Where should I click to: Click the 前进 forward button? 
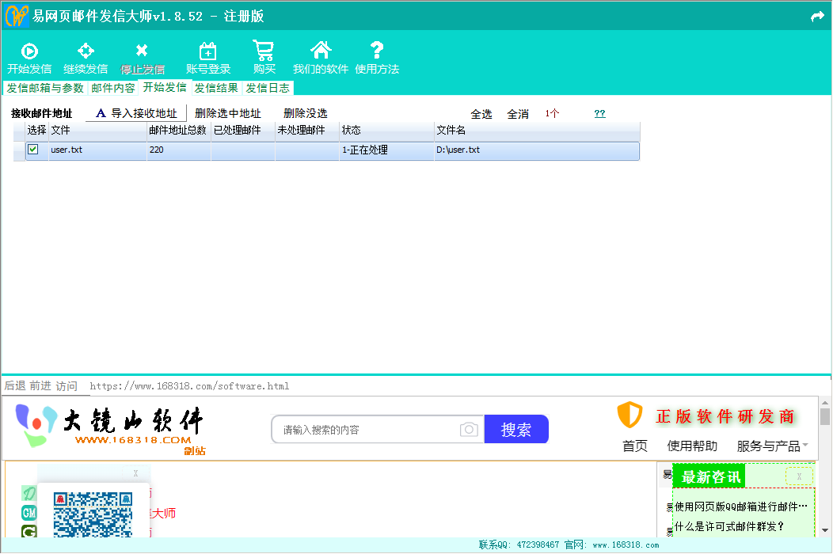pos(40,385)
